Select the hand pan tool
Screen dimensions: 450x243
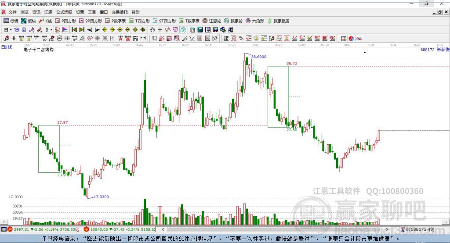[x=152, y=30]
